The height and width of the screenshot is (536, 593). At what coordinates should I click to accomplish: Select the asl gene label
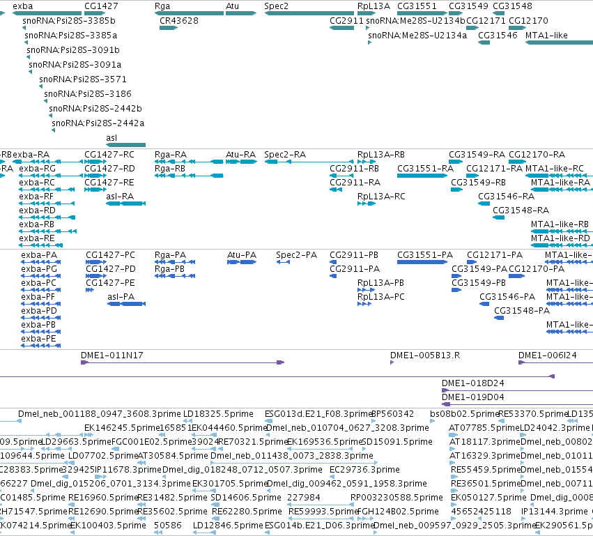pos(111,138)
